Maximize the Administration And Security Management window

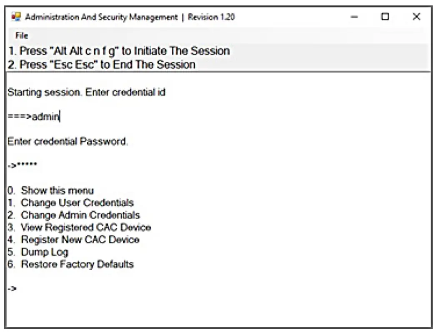tap(385, 17)
